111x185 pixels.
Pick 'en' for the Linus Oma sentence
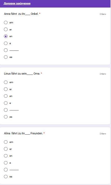coord(6,96)
